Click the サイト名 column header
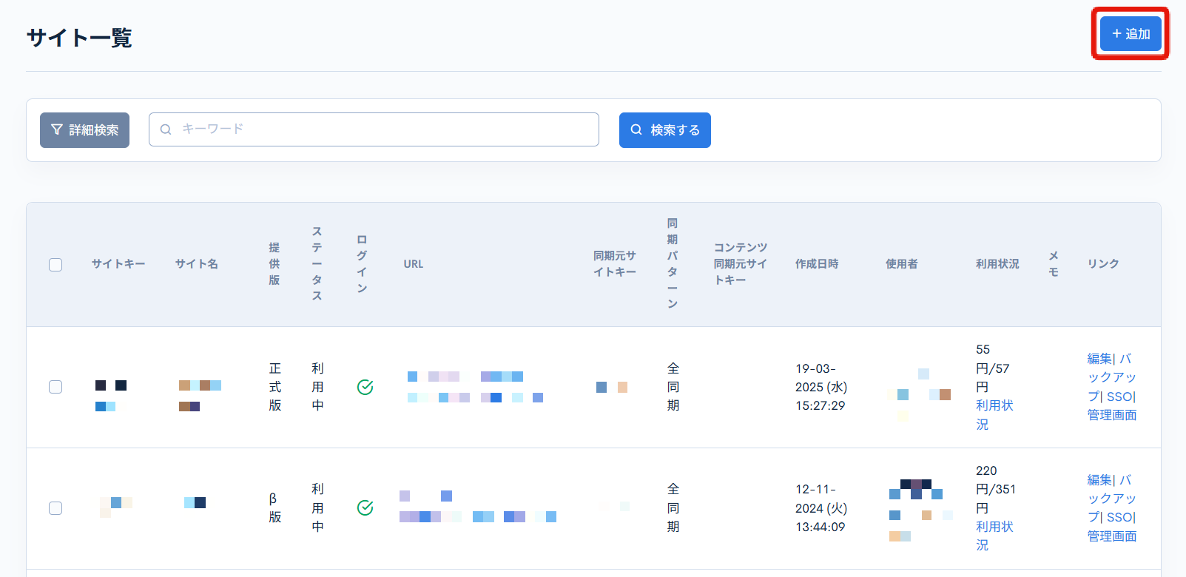The width and height of the screenshot is (1186, 577). [x=197, y=264]
